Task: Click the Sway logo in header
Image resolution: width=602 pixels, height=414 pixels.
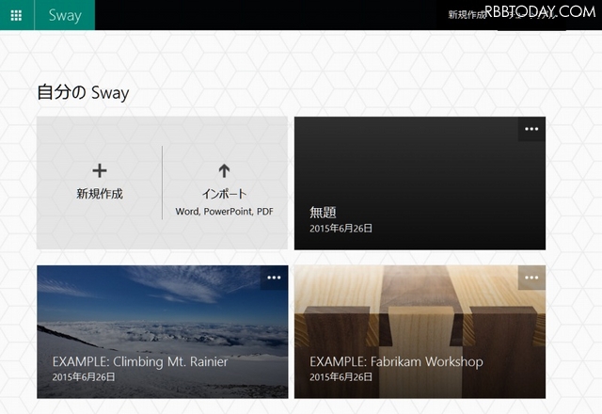Action: tap(65, 15)
